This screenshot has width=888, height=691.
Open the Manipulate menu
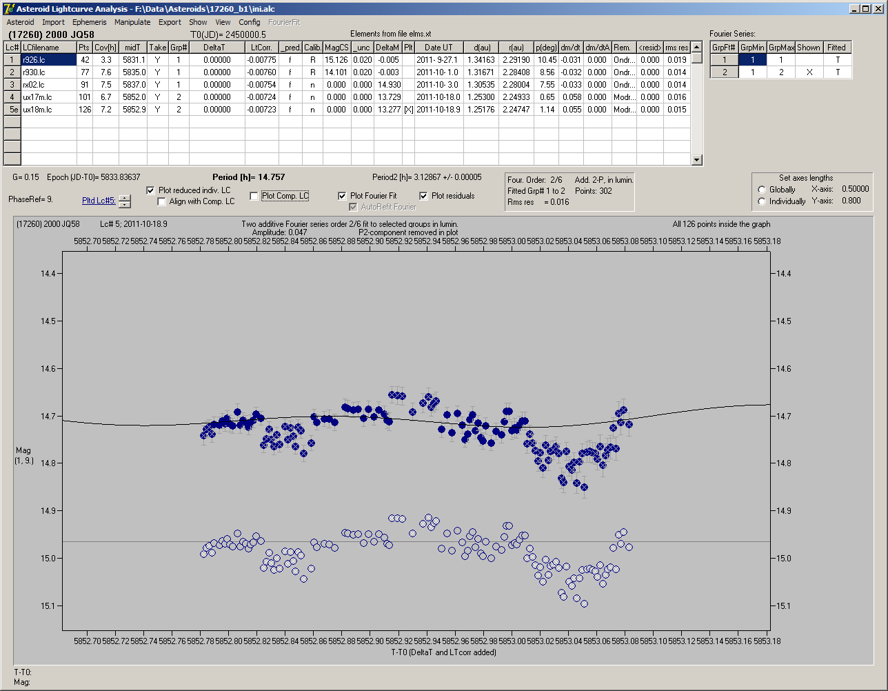click(x=132, y=22)
